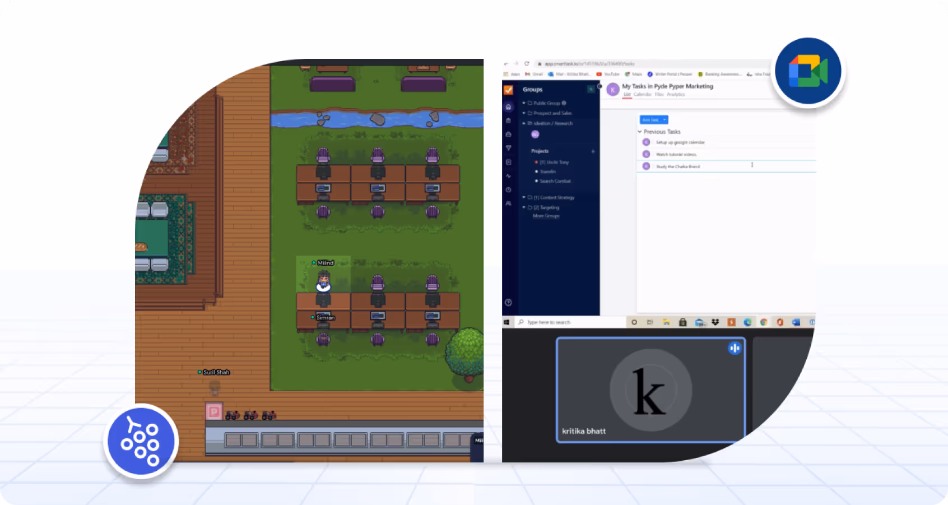
Task: Click the funnel filter icon in sidebar
Action: tap(508, 148)
